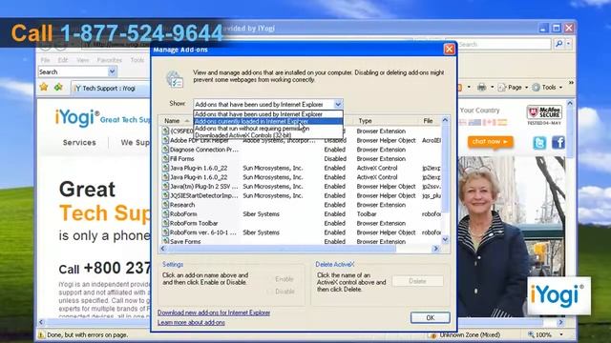Click the iYogi logo on webpage

77,117
